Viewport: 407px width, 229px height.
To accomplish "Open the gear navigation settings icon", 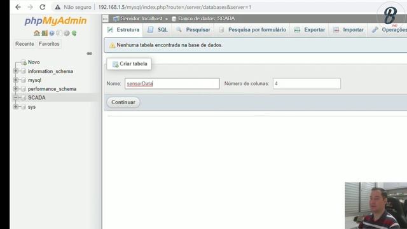I will 67,33.
